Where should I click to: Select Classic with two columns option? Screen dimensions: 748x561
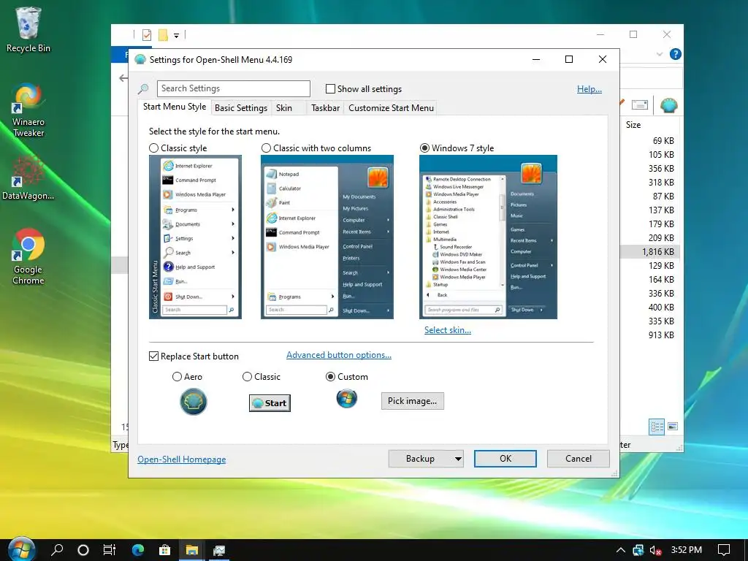[266, 148]
